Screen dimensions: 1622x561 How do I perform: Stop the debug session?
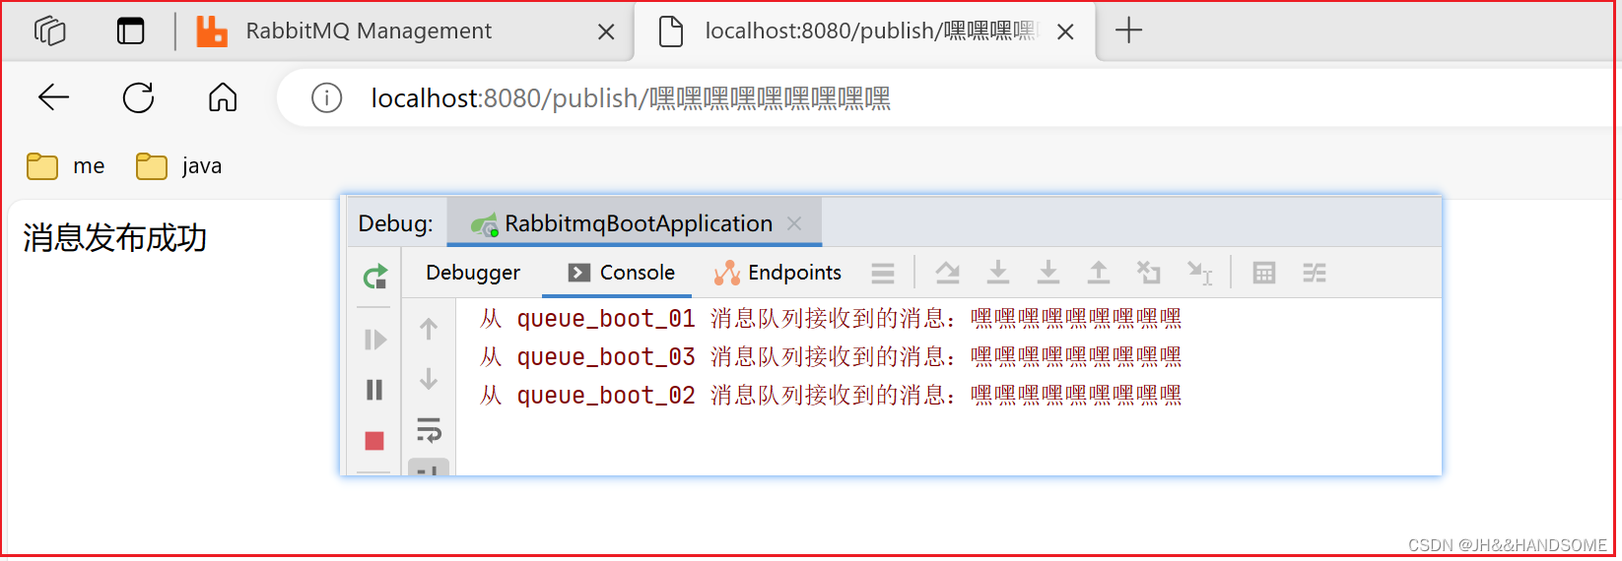coord(374,441)
